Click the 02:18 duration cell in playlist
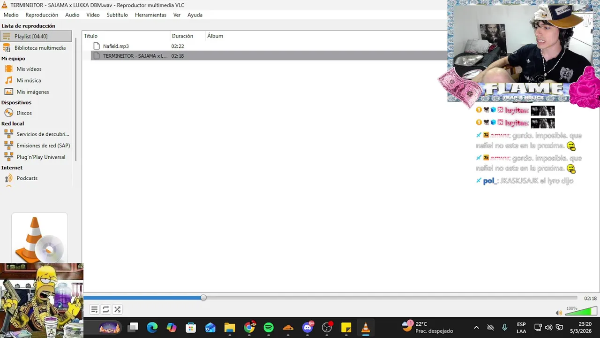The width and height of the screenshot is (600, 338). click(177, 56)
